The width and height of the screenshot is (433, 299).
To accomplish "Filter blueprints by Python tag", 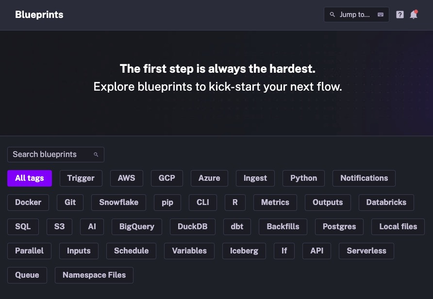I will pyautogui.click(x=303, y=178).
